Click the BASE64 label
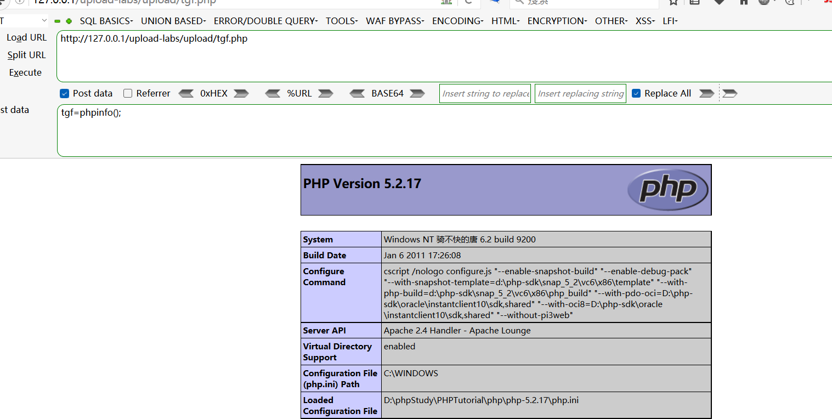Image resolution: width=832 pixels, height=419 pixels. (387, 93)
